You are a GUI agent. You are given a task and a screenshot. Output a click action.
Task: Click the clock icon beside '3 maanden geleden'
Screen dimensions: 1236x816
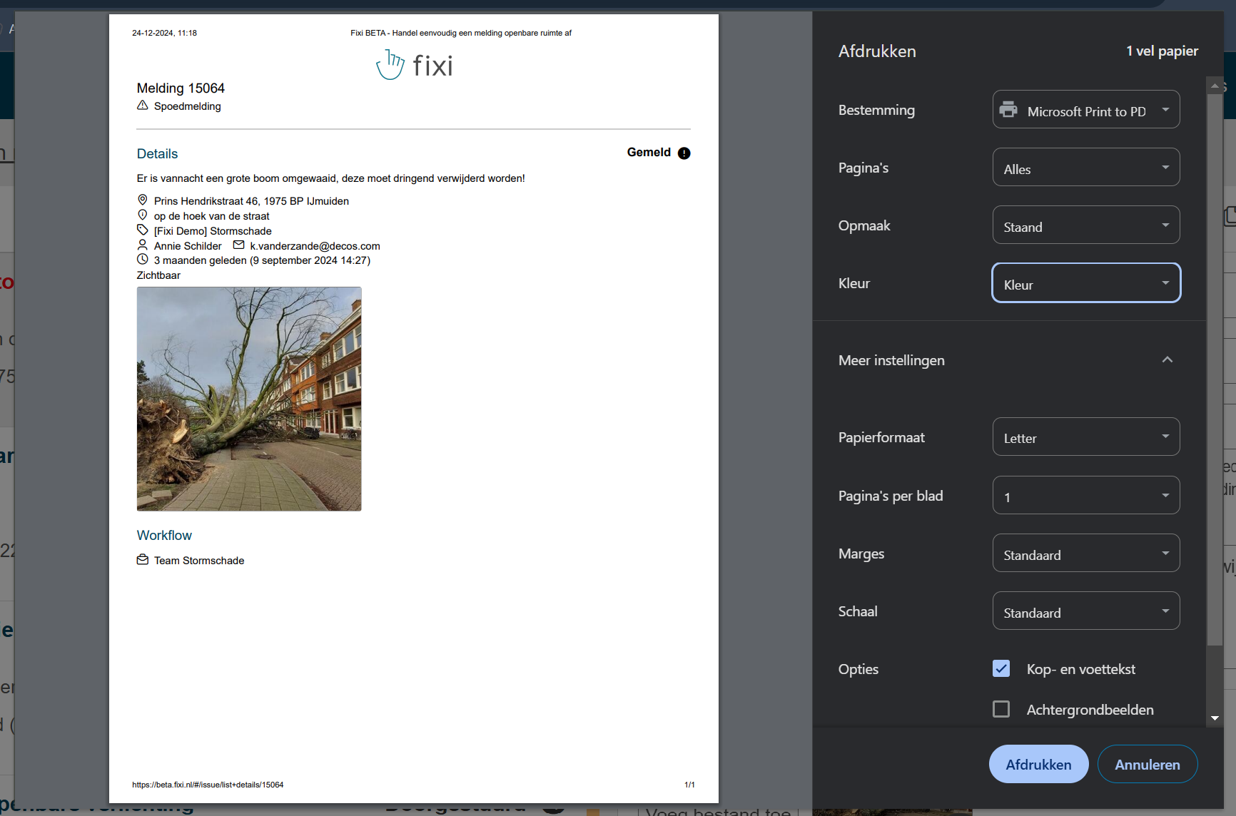[x=143, y=260]
